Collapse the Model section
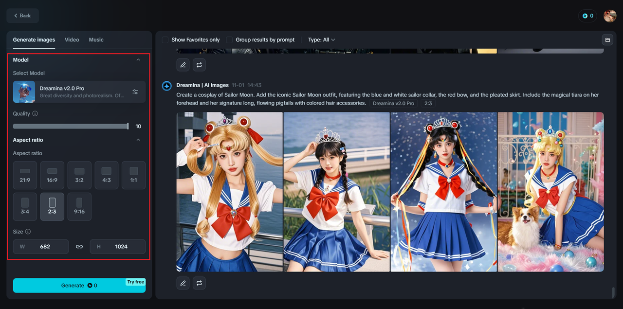This screenshot has height=309, width=623. point(138,60)
